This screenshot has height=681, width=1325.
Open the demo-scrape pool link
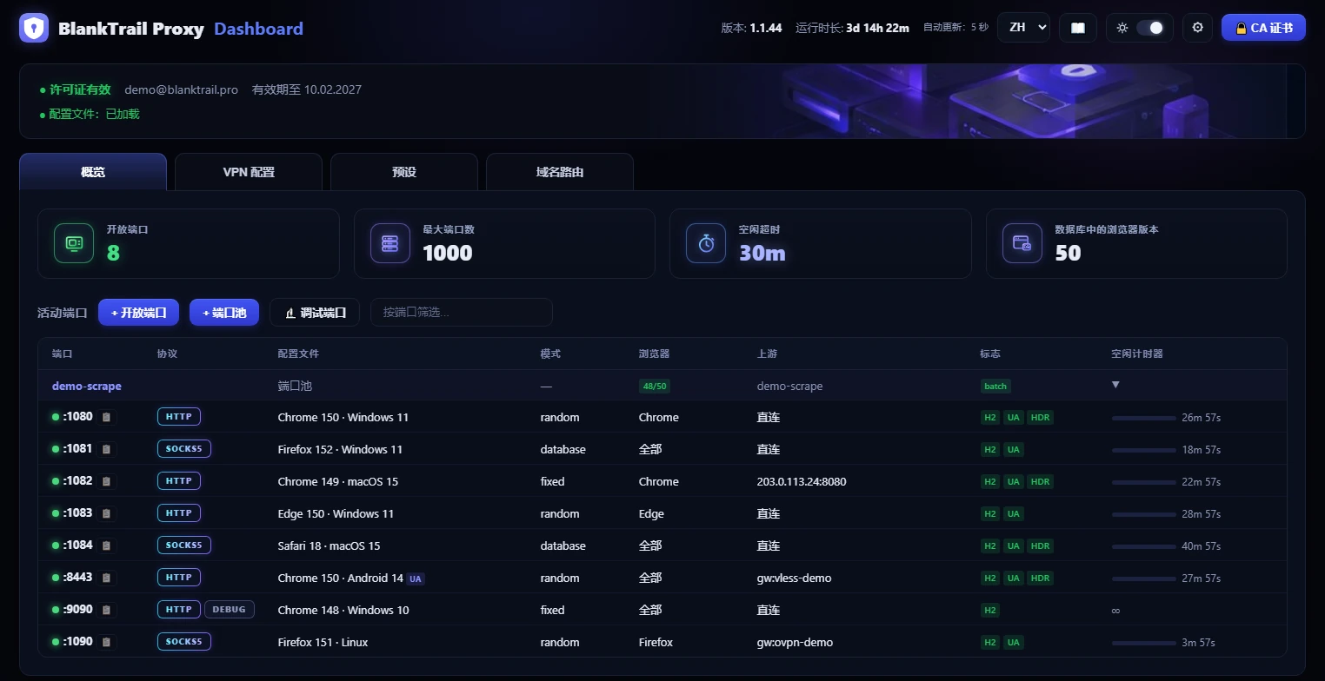pos(87,386)
